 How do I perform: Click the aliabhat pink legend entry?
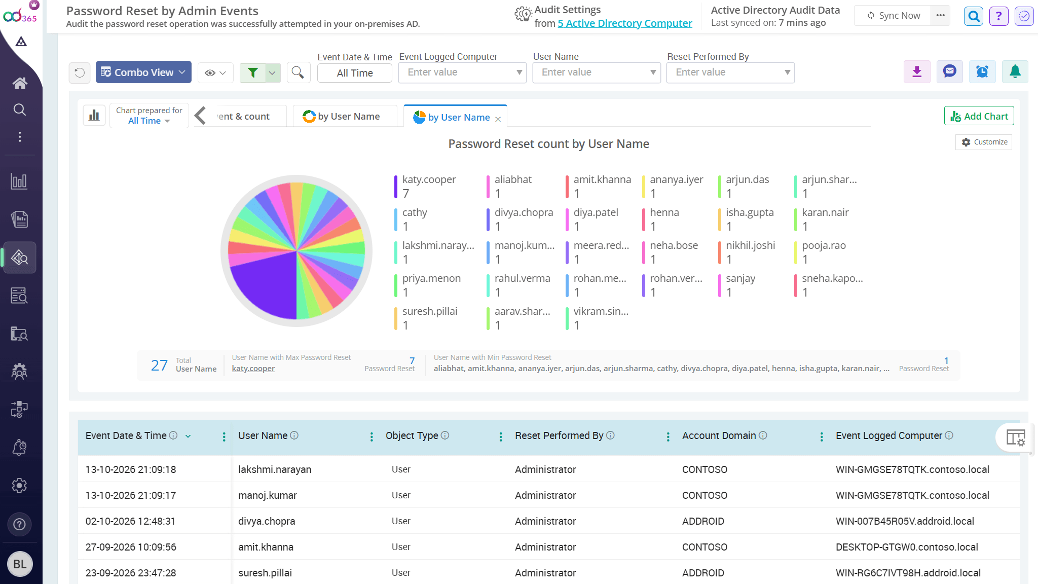coord(509,186)
